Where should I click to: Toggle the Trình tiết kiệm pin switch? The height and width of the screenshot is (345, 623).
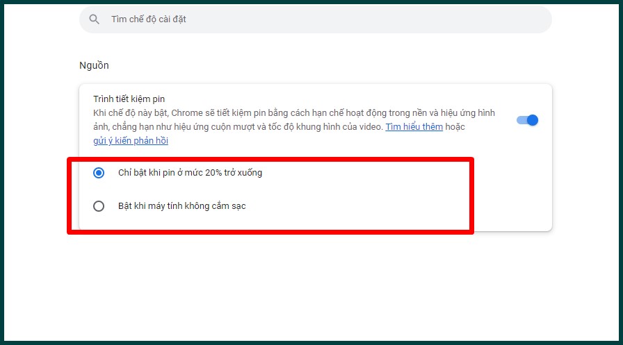[527, 120]
